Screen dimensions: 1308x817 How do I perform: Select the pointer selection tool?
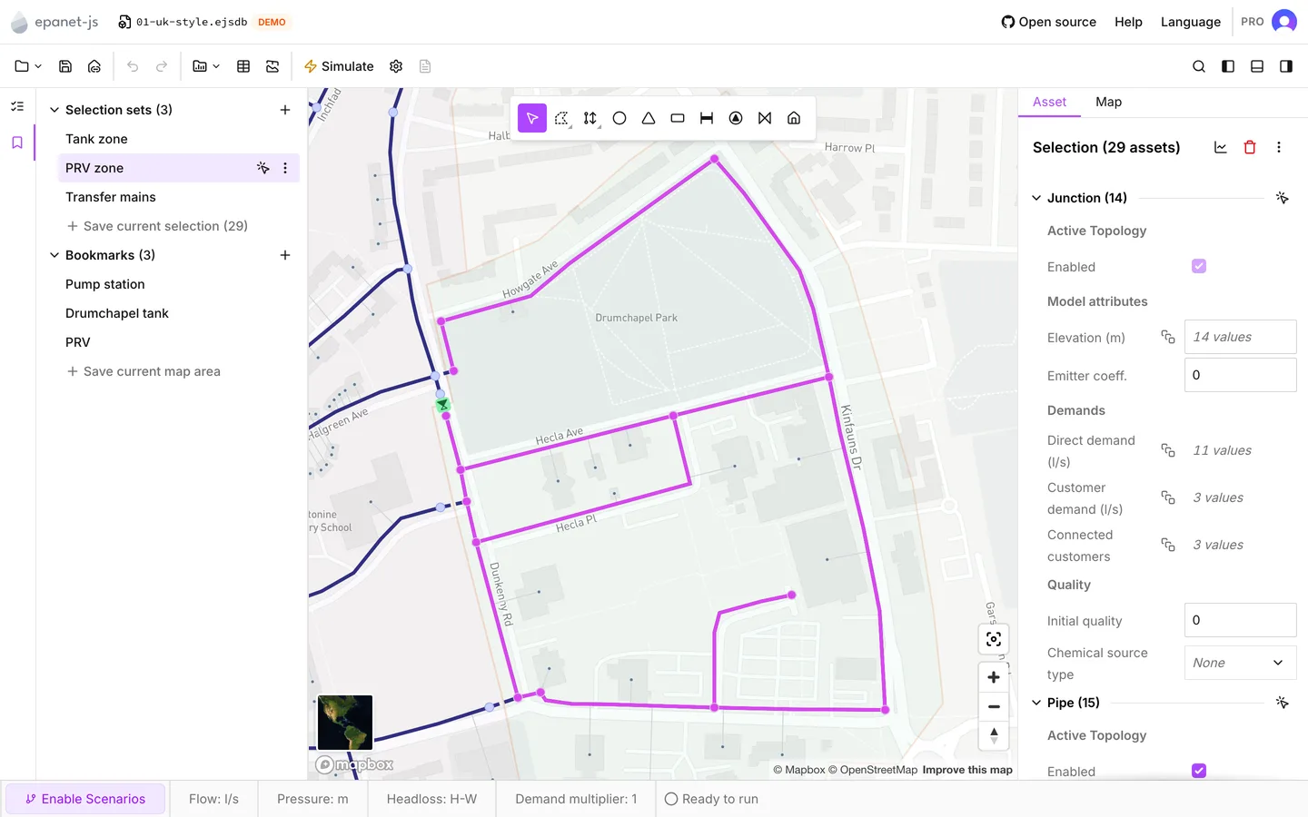pos(532,118)
